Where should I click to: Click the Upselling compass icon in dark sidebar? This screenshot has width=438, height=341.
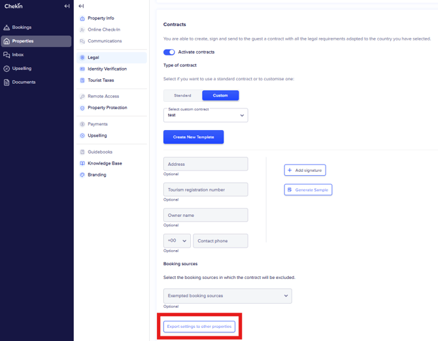[x=7, y=69]
